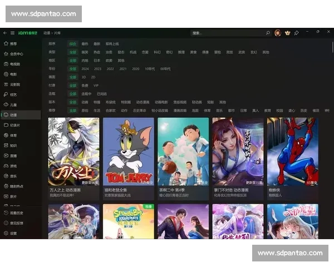Viewport: 334px width, 267px height.
Task: Select 已完结 in the 连载 row
Action: pyautogui.click(x=101, y=94)
